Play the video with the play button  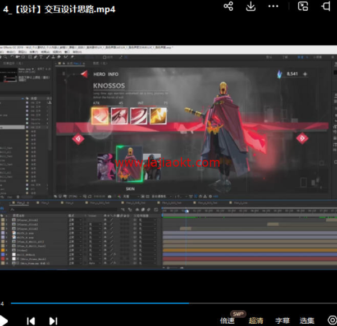[3, 321]
